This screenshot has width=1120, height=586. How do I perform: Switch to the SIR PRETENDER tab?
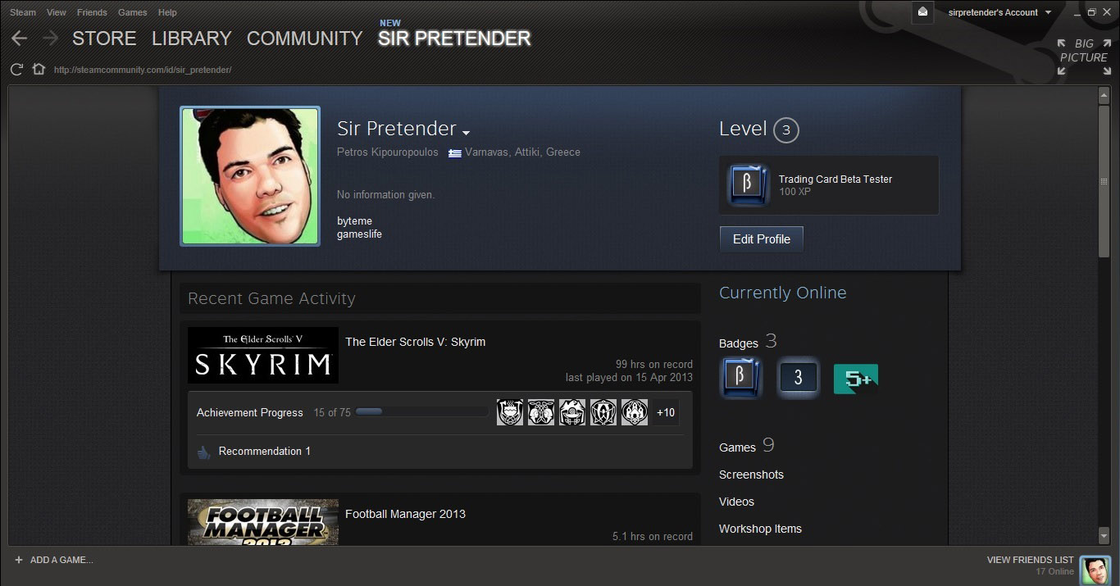[454, 39]
